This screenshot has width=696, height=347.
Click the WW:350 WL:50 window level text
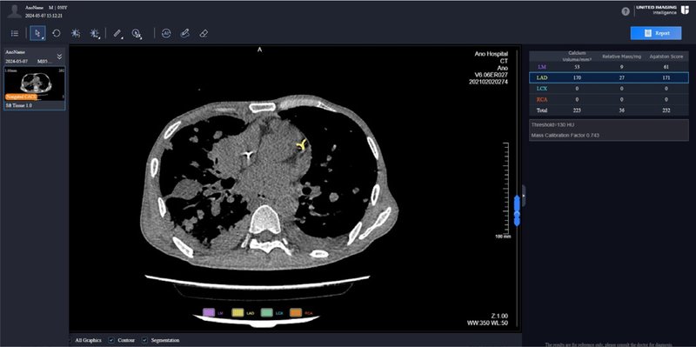click(487, 323)
